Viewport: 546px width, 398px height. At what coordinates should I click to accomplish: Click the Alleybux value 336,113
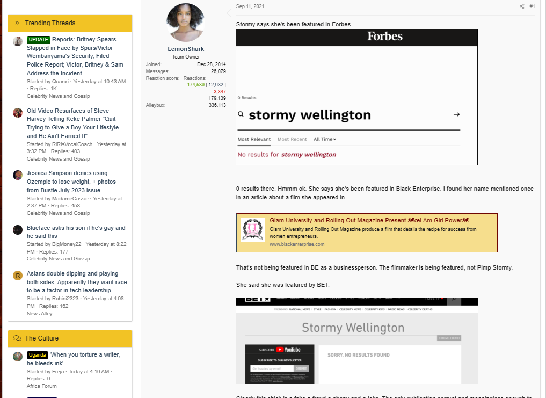(x=217, y=105)
